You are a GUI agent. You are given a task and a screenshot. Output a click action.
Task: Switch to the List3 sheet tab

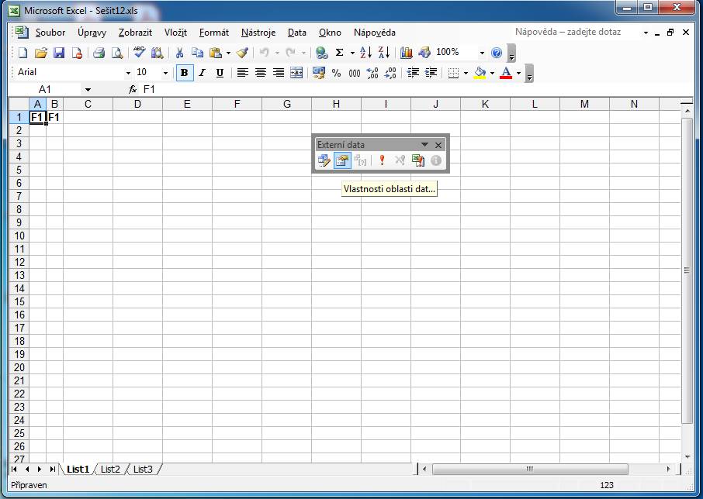click(143, 469)
